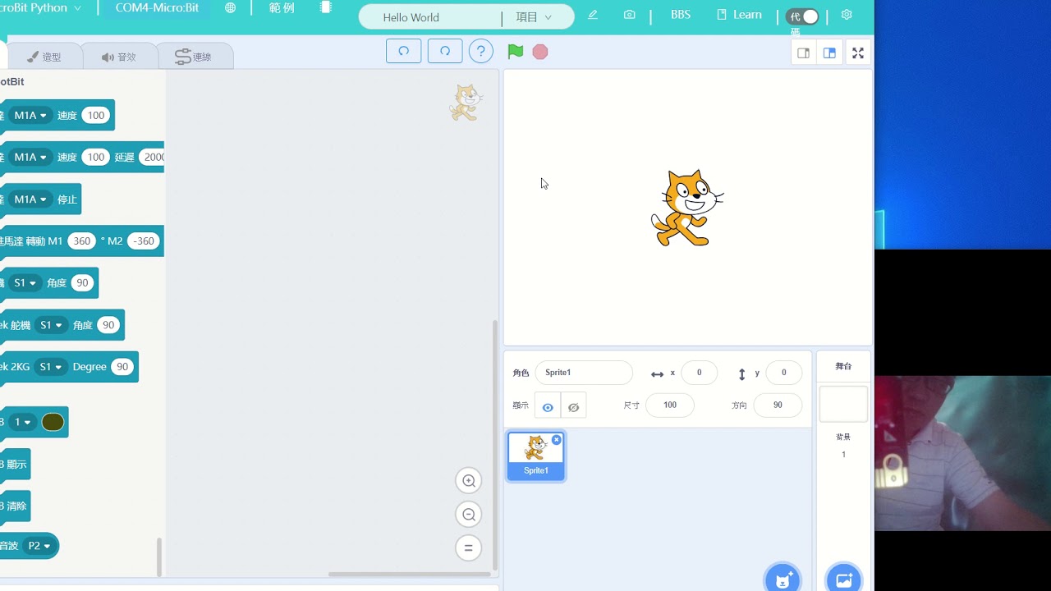Select the Sprite1 thumbnail

[x=536, y=456]
